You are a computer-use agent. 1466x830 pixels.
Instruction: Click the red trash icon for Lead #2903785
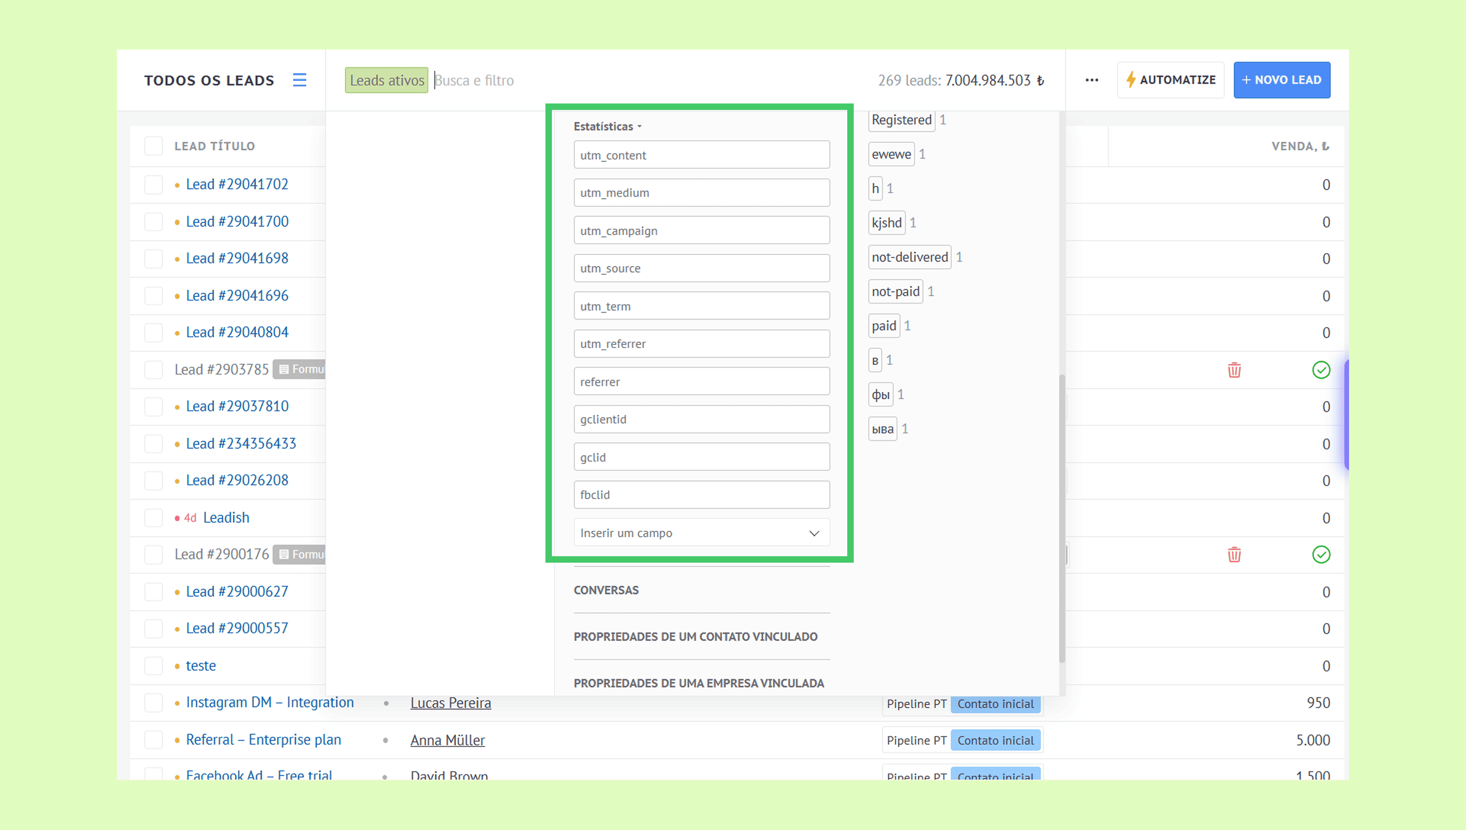1234,370
